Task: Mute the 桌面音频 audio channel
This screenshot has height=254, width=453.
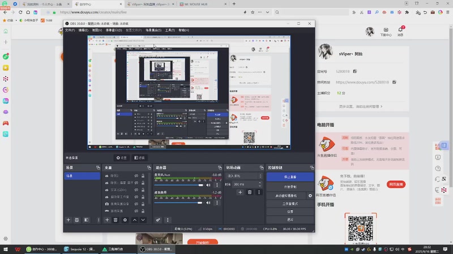Action: [x=208, y=203]
